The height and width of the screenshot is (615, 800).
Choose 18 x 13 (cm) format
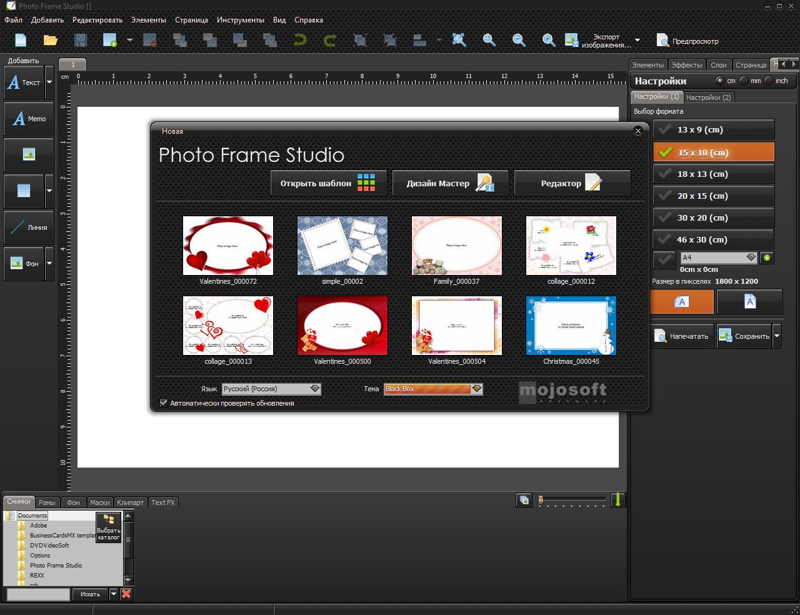click(x=713, y=174)
